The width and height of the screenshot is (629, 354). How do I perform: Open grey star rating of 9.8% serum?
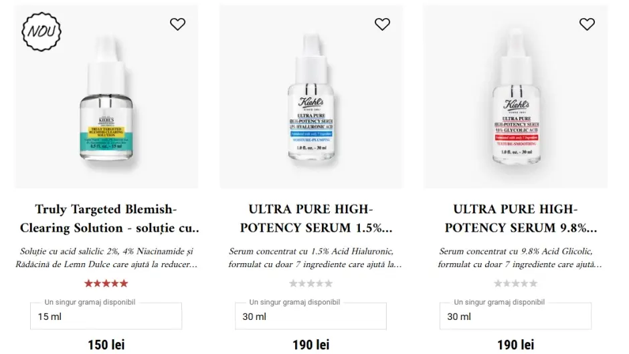[515, 283]
